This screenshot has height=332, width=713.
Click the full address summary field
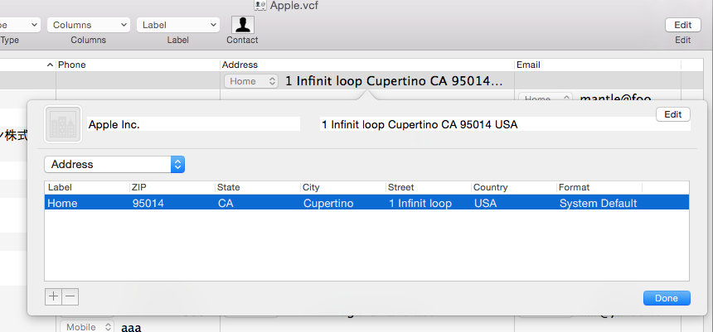pos(505,124)
